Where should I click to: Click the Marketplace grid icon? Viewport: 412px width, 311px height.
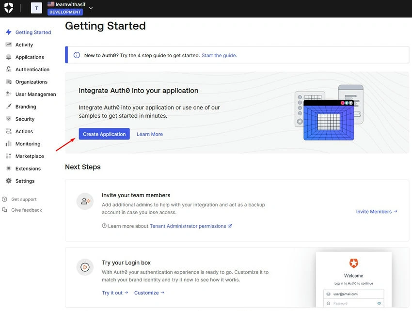click(x=9, y=156)
